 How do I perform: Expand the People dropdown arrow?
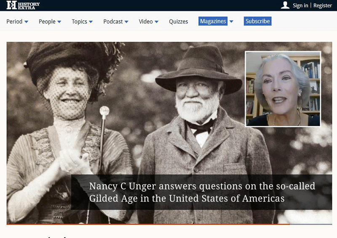tap(59, 22)
